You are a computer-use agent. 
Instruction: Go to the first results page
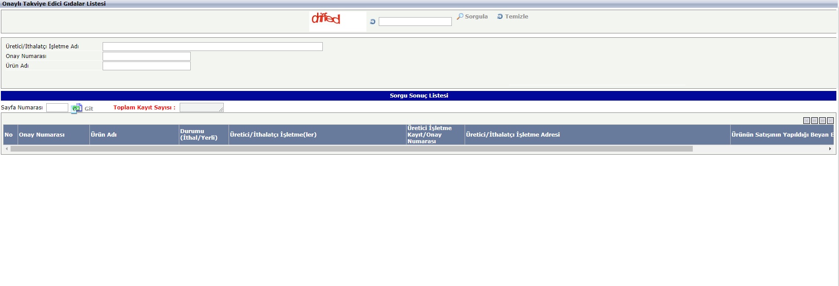(x=806, y=120)
